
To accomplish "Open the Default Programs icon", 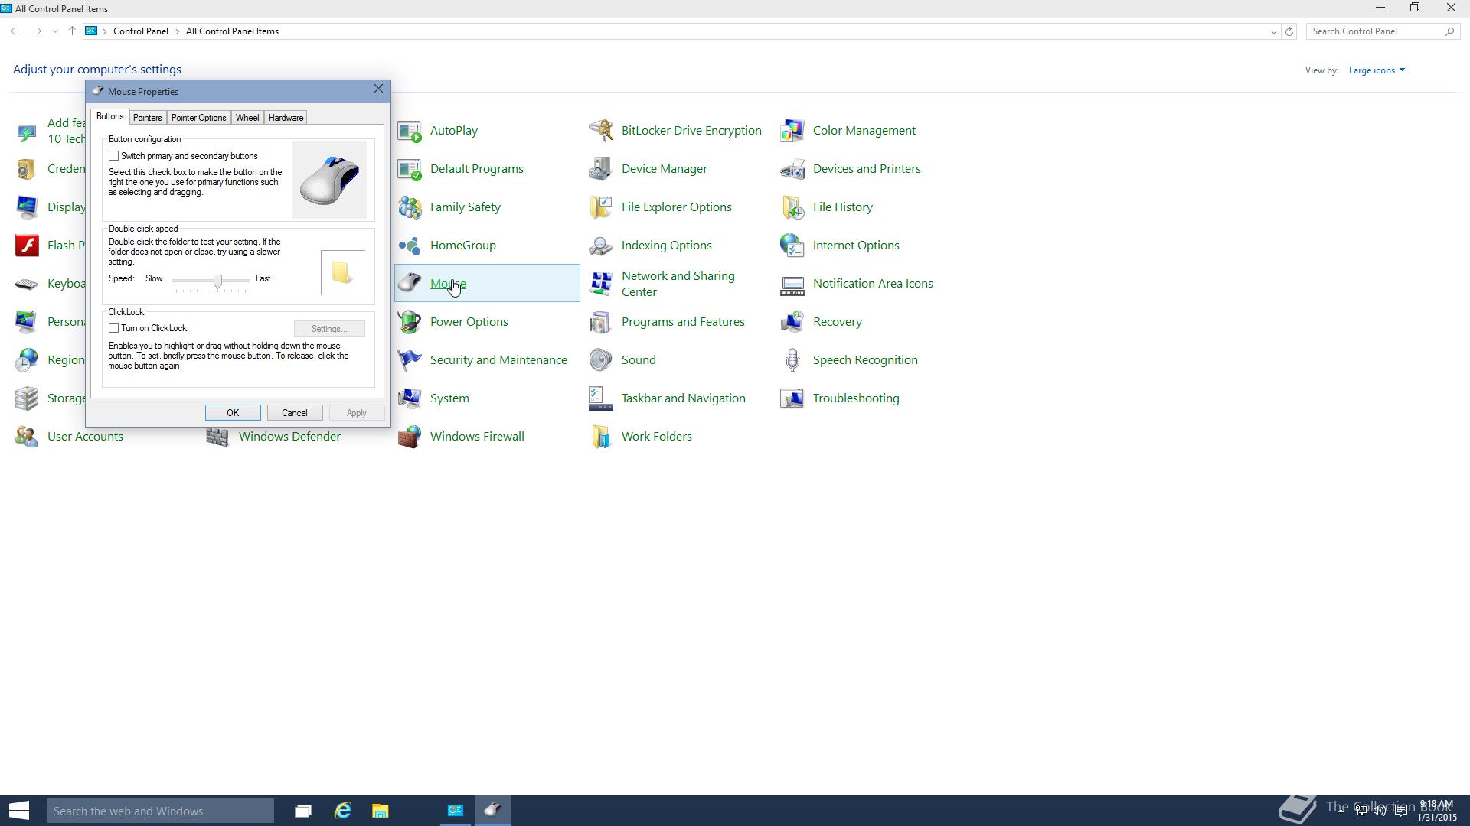I will click(x=410, y=169).
